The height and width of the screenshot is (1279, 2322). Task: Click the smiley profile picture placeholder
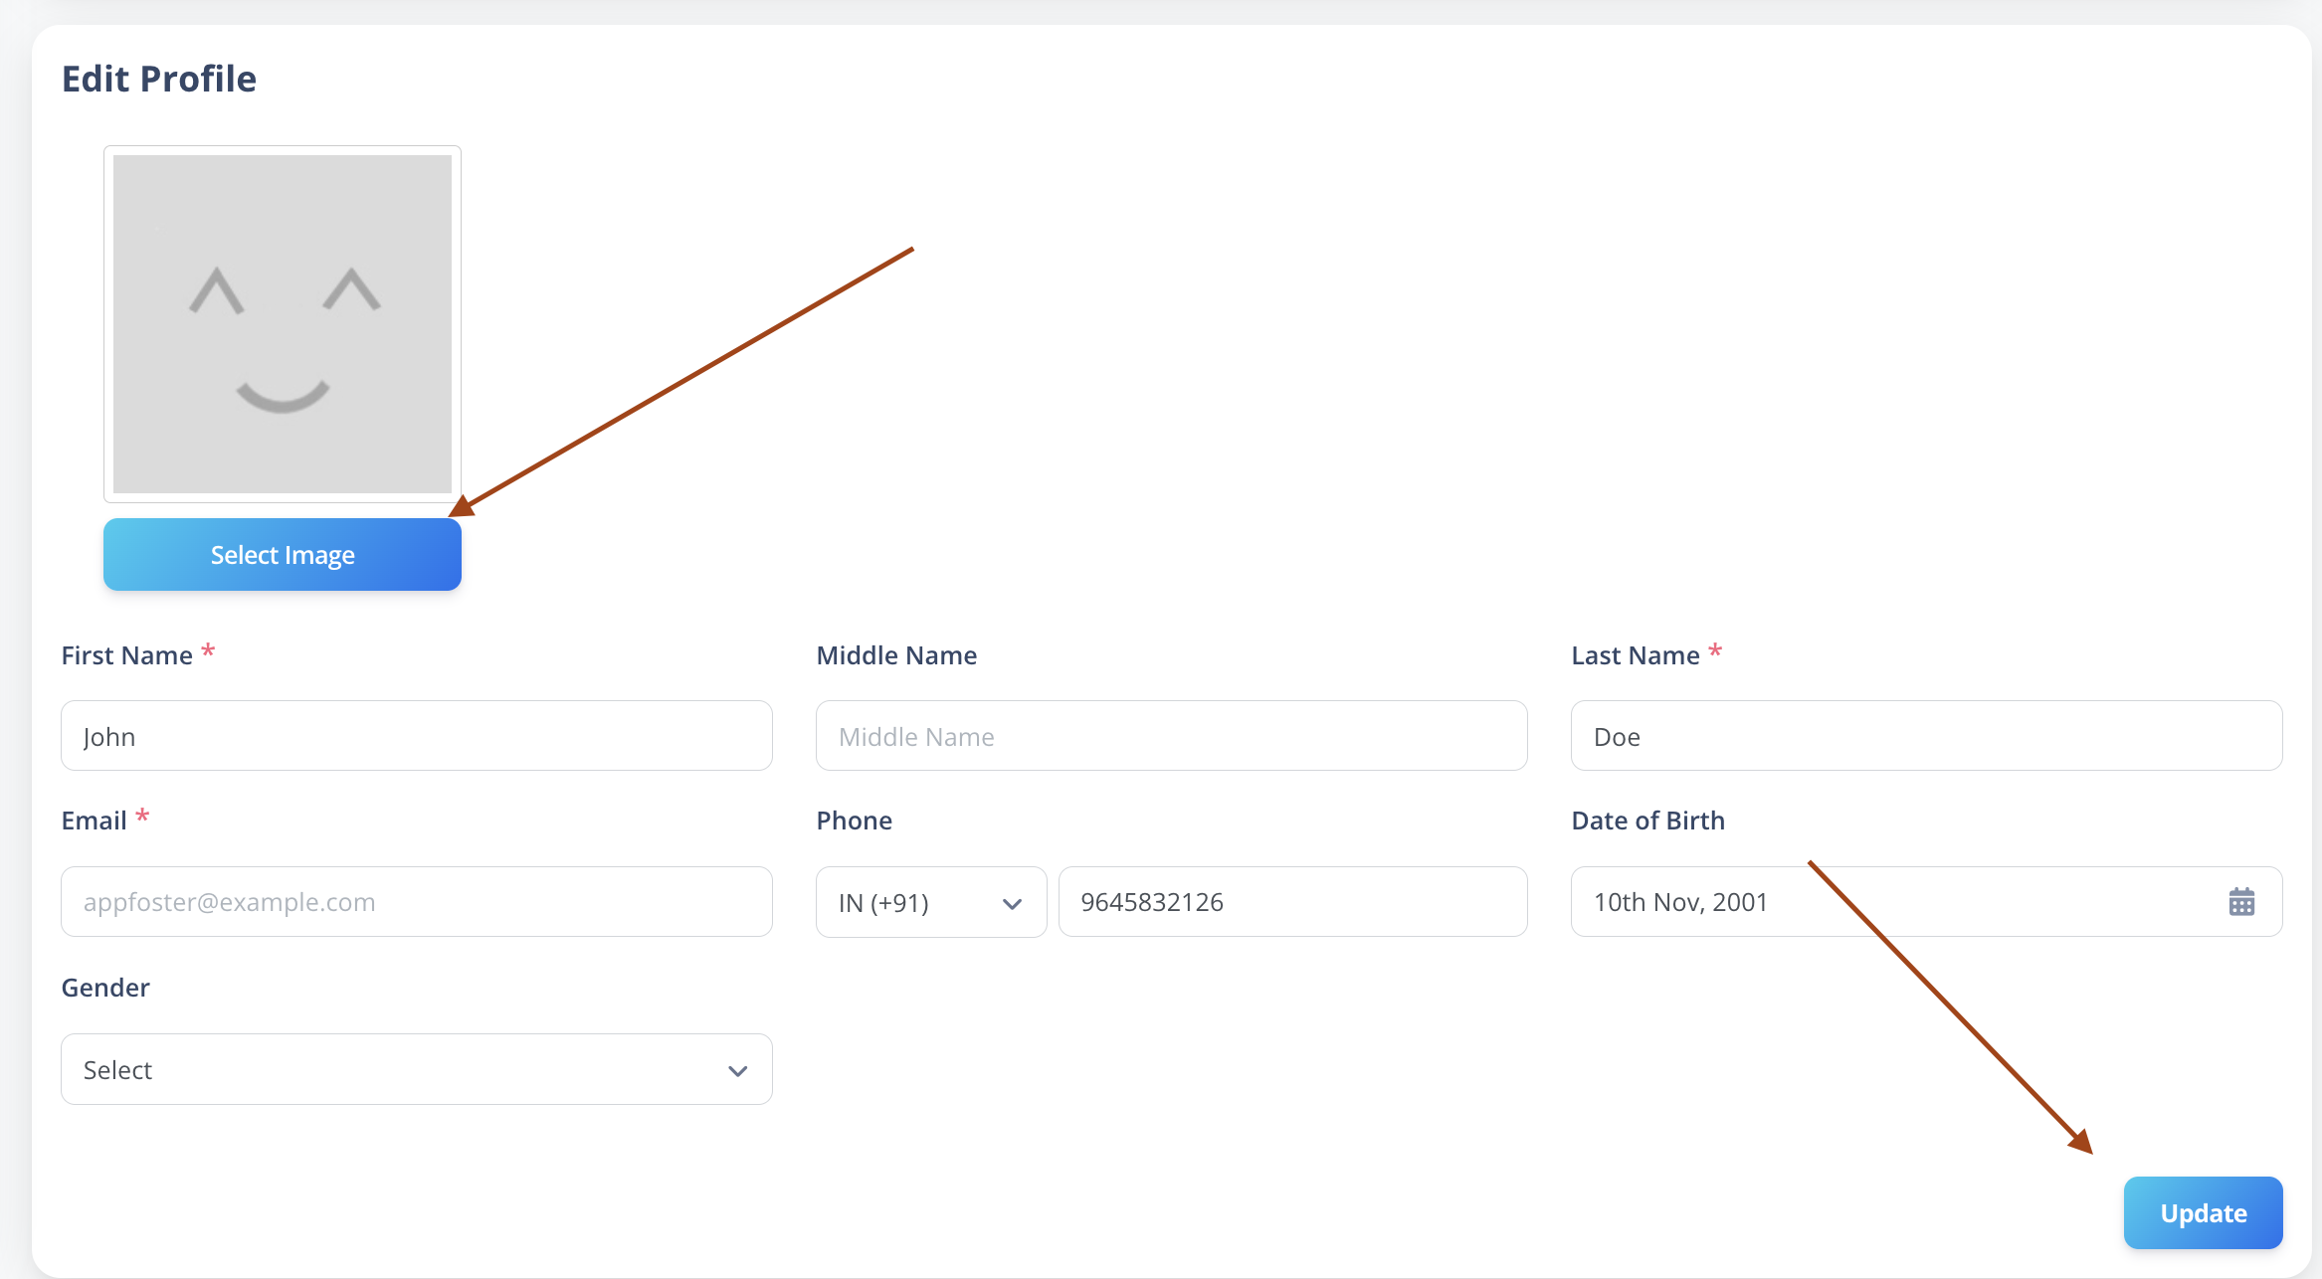(x=283, y=324)
